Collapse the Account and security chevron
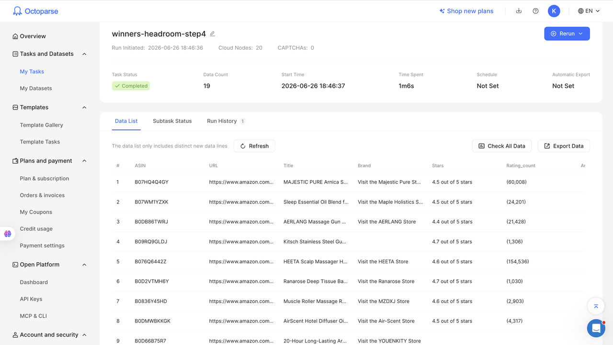Viewport: 613px width, 345px height. click(x=84, y=335)
